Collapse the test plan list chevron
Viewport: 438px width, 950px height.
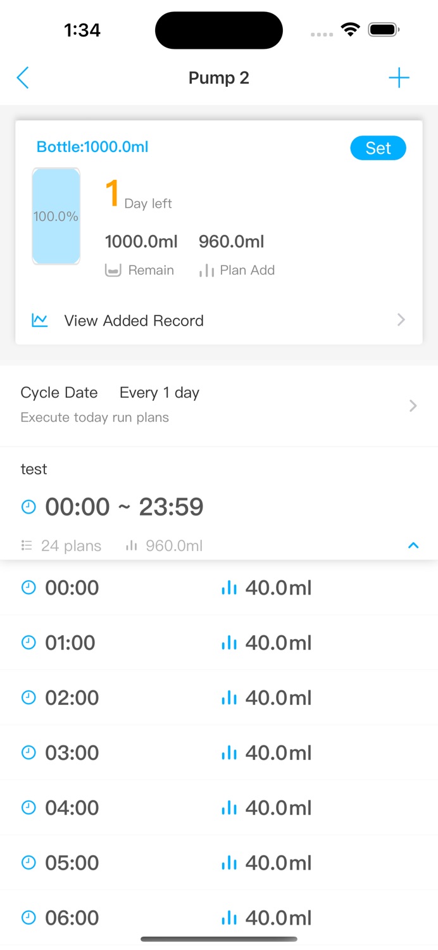(413, 545)
